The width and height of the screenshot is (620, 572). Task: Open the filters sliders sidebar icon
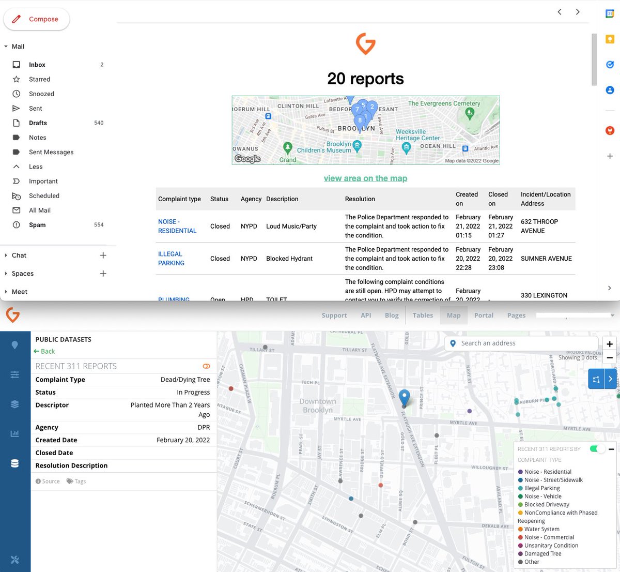coord(15,374)
